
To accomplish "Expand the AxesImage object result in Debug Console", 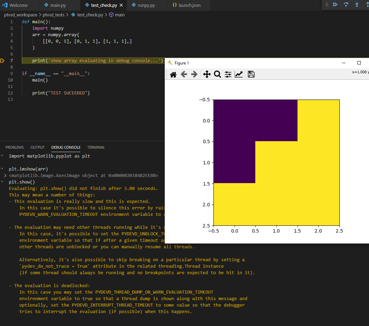I will tap(5, 175).
